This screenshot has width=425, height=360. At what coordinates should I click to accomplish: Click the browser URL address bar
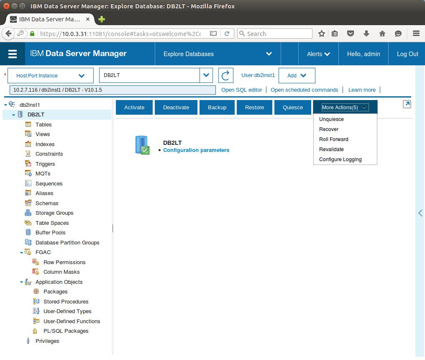click(x=120, y=33)
